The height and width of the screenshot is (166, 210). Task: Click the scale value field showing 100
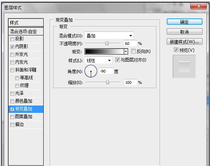130,82
